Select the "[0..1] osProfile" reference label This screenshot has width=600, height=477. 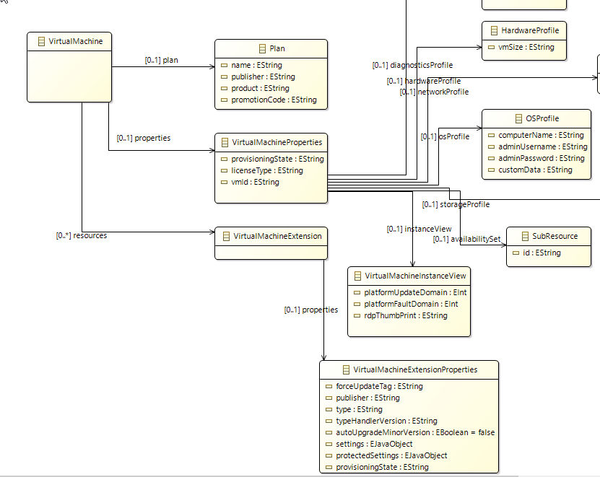tap(445, 136)
